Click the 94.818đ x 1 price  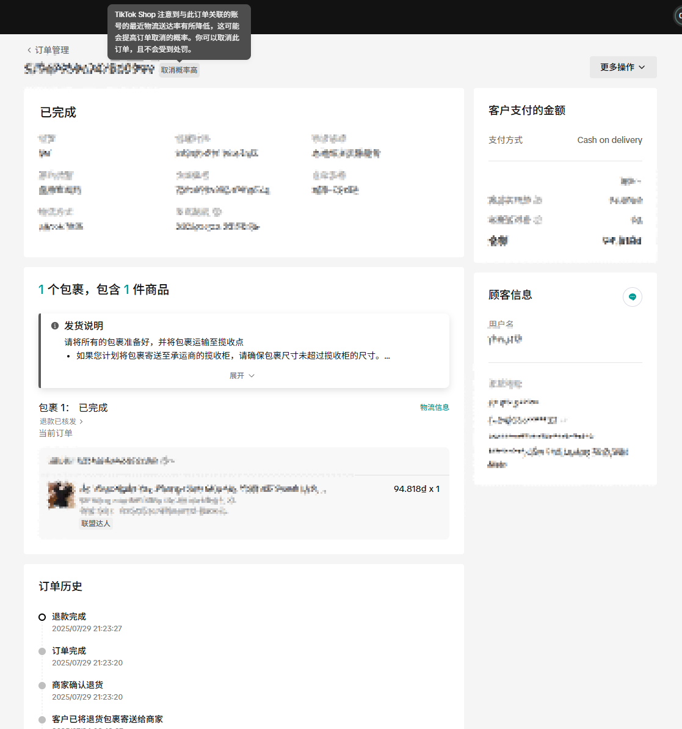[x=417, y=489]
